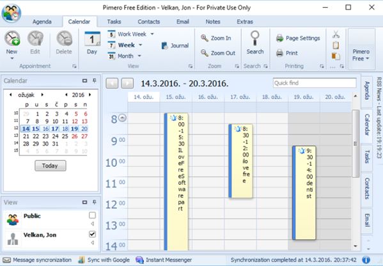The width and height of the screenshot is (383, 266).
Task: Switch to Day view
Action: coord(92,43)
